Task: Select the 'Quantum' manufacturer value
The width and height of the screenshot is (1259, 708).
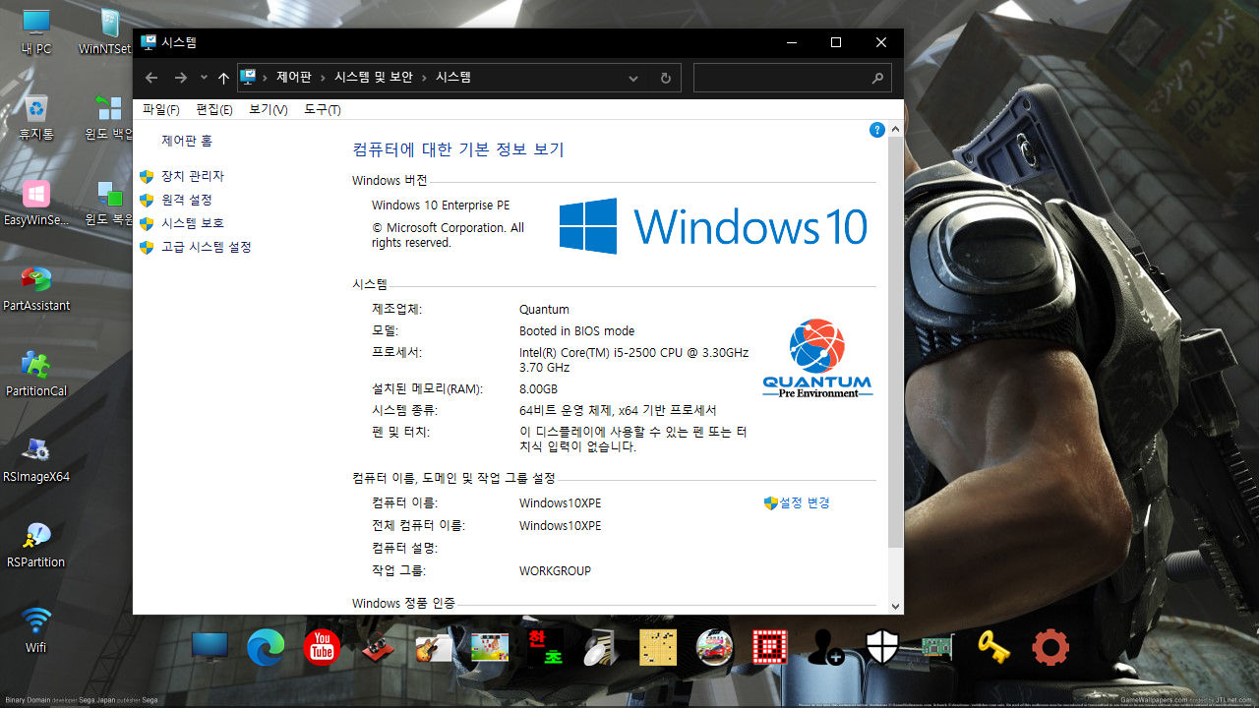Action: click(x=544, y=310)
